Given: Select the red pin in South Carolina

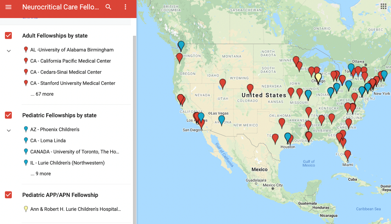Looking at the screenshot, I should (x=349, y=124).
